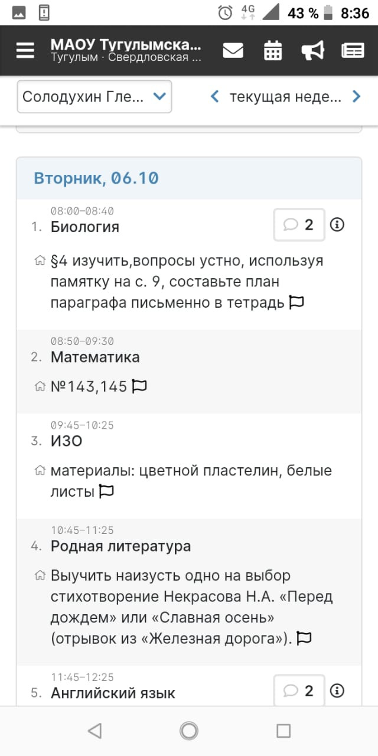This screenshot has width=378, height=756.
Task: Open the hamburger navigation menu
Action: tap(25, 51)
